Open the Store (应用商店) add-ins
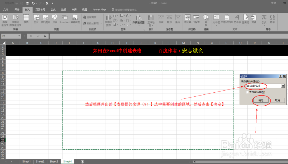This screenshot has width=288, height=164. click(90, 17)
